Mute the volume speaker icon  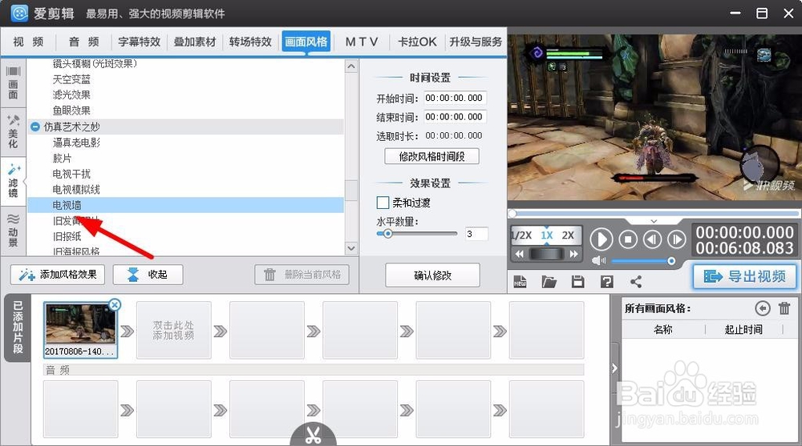(598, 261)
